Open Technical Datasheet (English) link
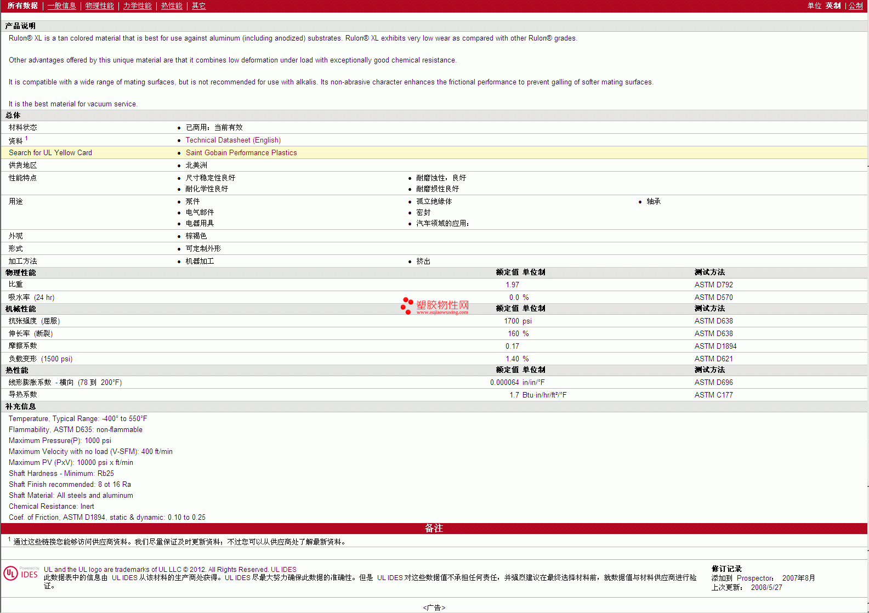The width and height of the screenshot is (869, 613). pos(233,140)
